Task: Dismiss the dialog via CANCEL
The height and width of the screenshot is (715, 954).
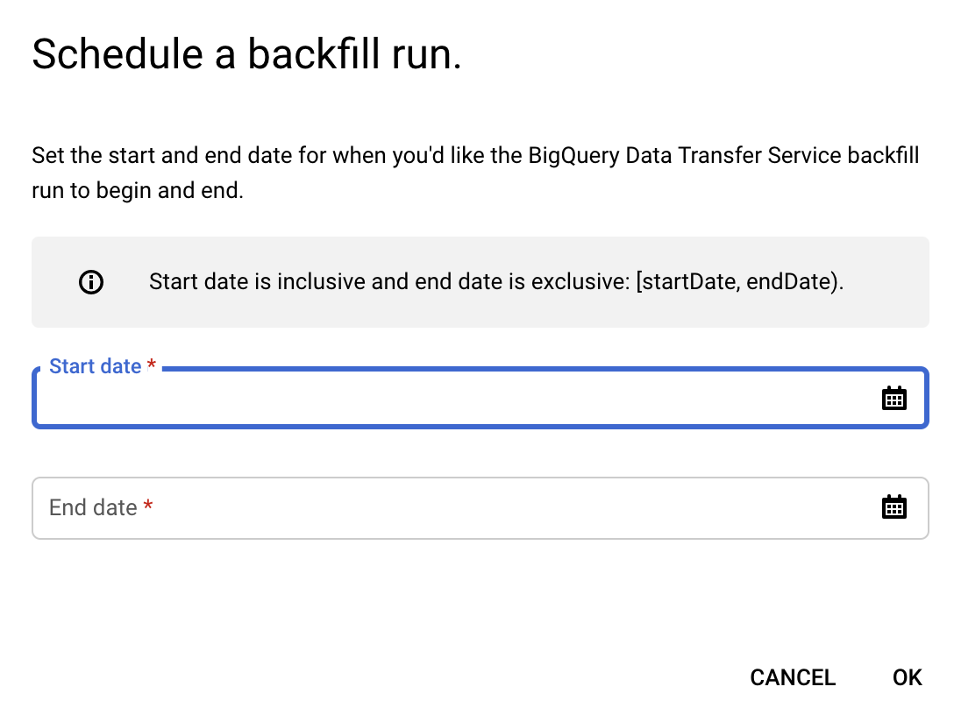Action: pyautogui.click(x=792, y=677)
